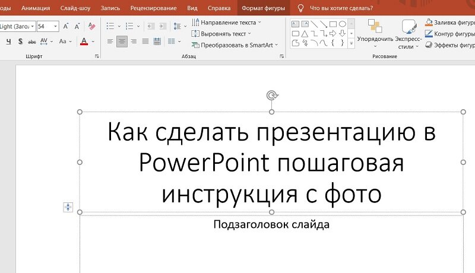Open the font name combo box
475x273 pixels.
[x=18, y=26]
